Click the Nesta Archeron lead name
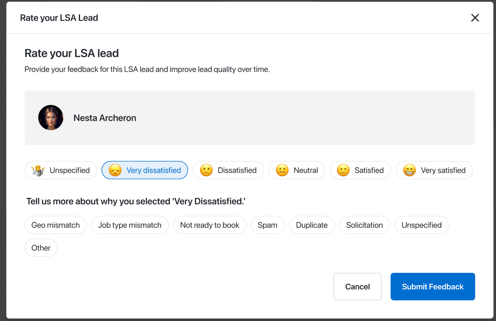496x321 pixels. pos(105,118)
